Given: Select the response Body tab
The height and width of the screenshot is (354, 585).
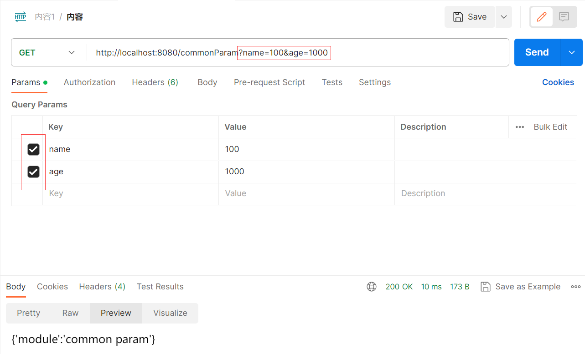Looking at the screenshot, I should [16, 287].
